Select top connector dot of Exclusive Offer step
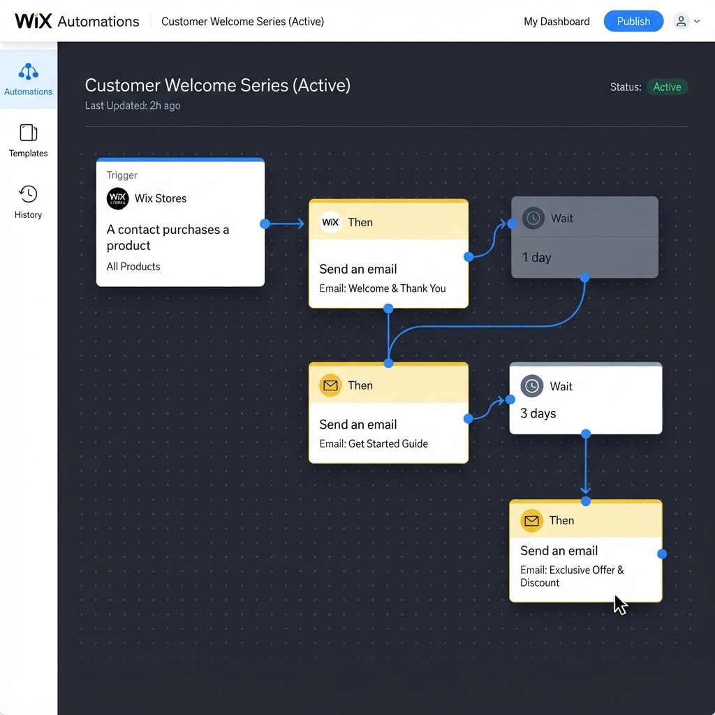 586,501
